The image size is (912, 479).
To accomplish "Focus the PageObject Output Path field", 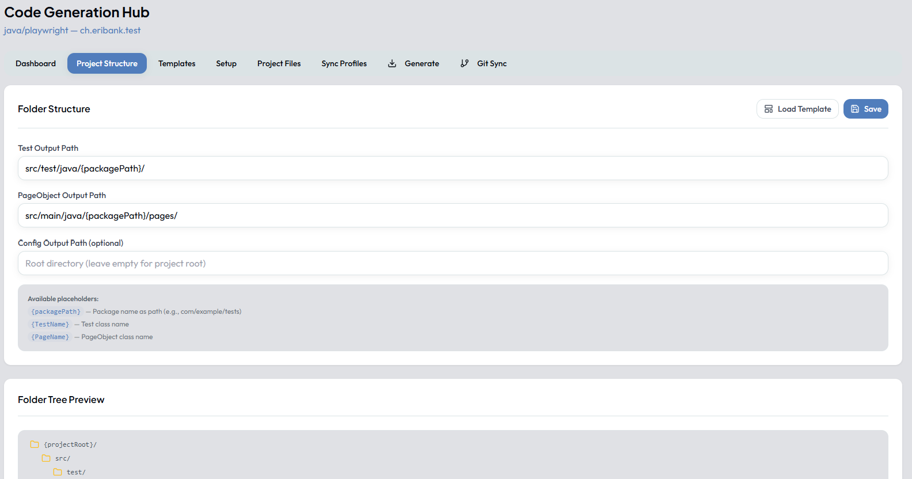I will pos(453,215).
